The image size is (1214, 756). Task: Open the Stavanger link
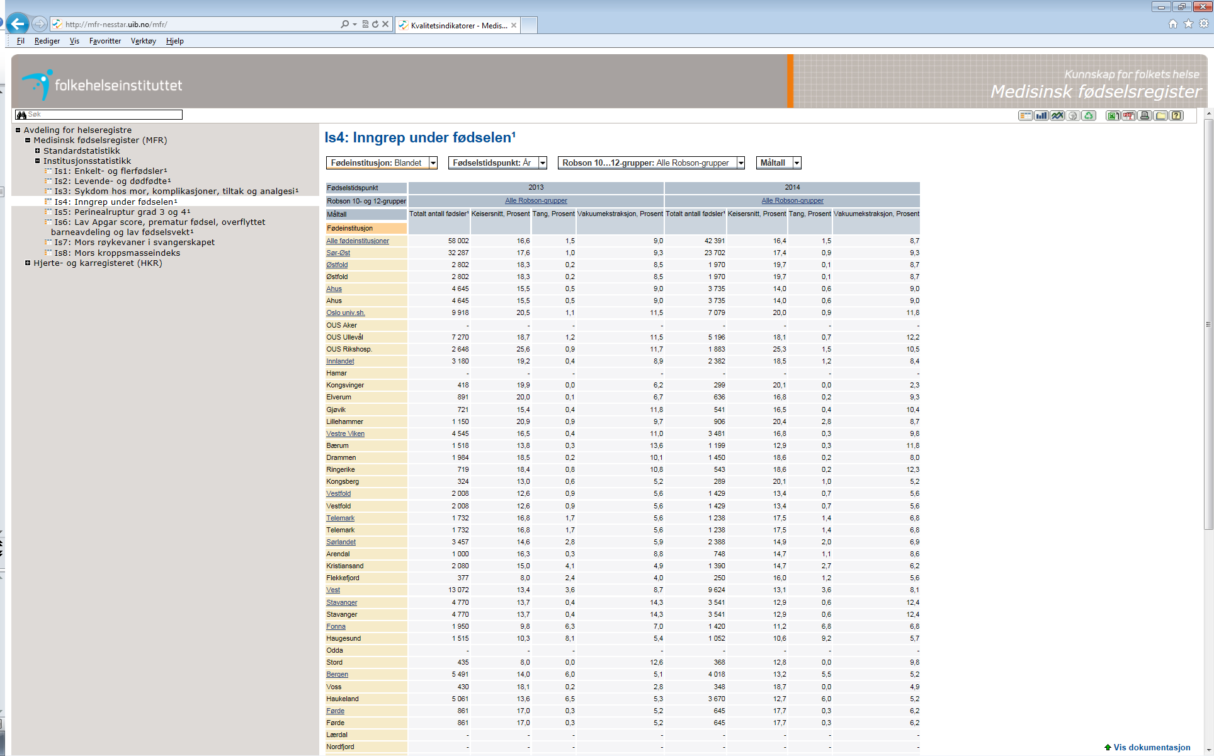click(x=341, y=602)
